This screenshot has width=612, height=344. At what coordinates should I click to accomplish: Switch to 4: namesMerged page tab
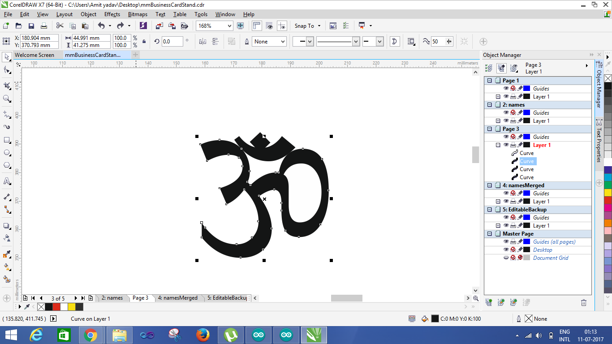click(x=177, y=298)
